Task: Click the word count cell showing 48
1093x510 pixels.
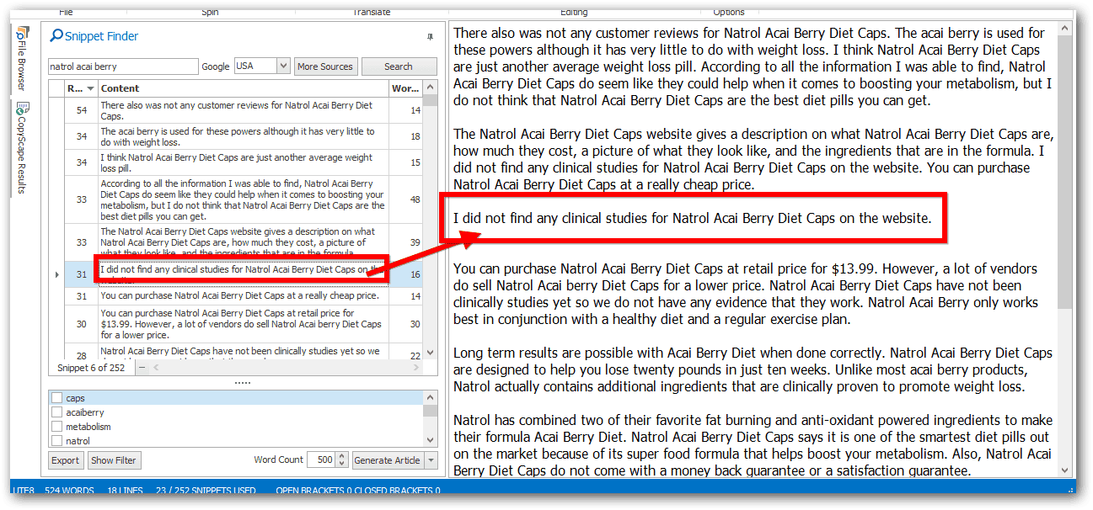Action: (x=405, y=199)
